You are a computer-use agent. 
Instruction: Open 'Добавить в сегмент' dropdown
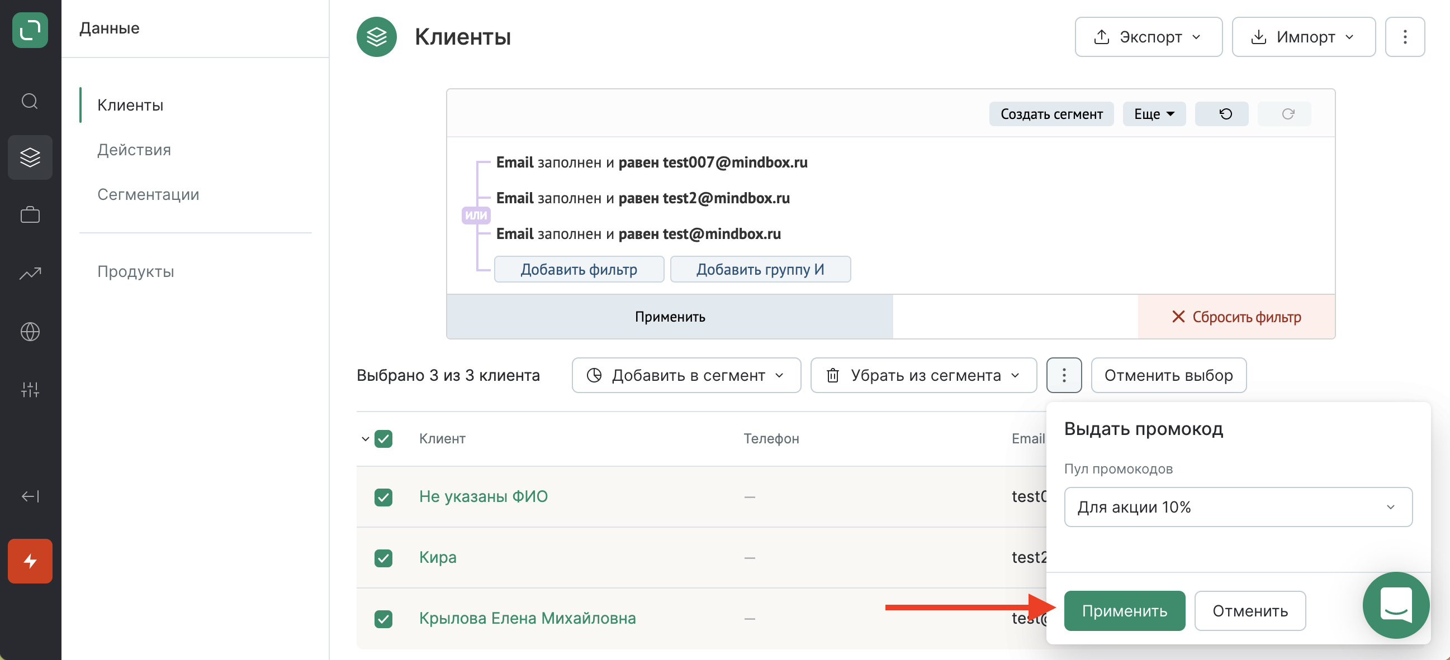tap(686, 375)
